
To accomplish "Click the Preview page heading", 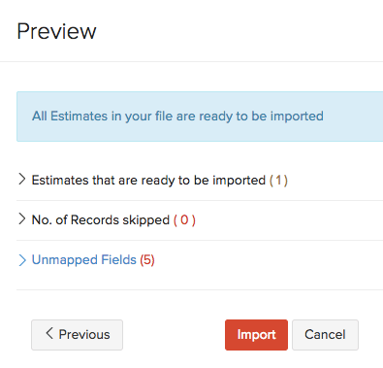I will (x=56, y=31).
